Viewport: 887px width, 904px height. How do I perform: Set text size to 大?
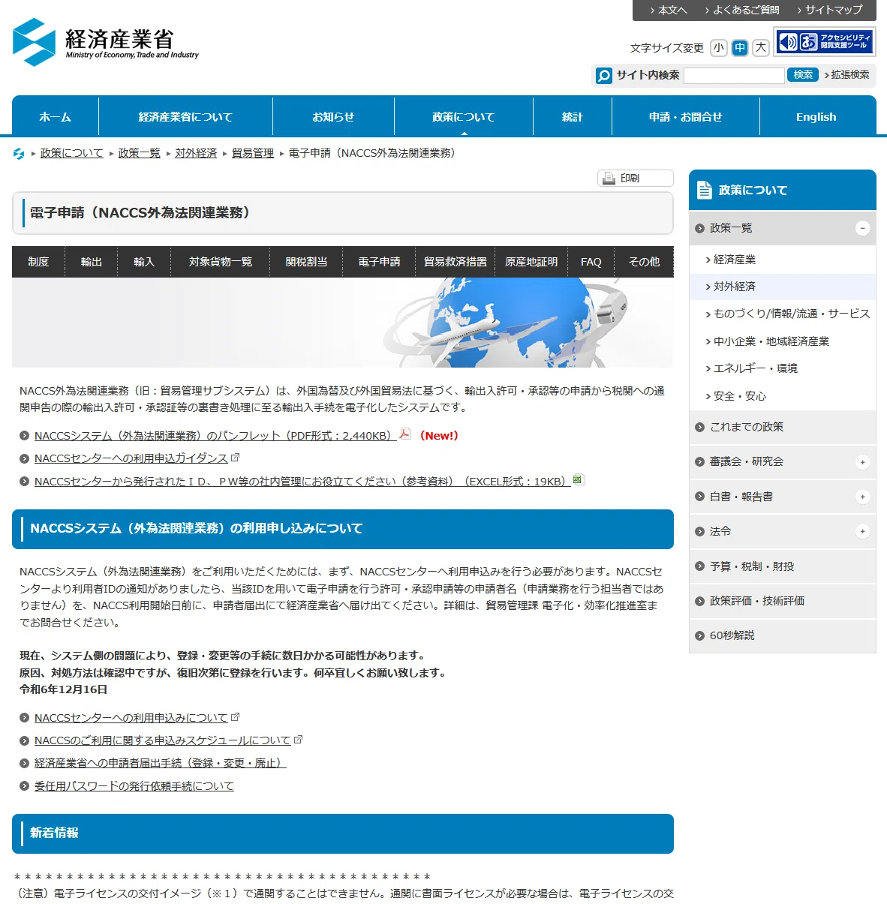761,48
